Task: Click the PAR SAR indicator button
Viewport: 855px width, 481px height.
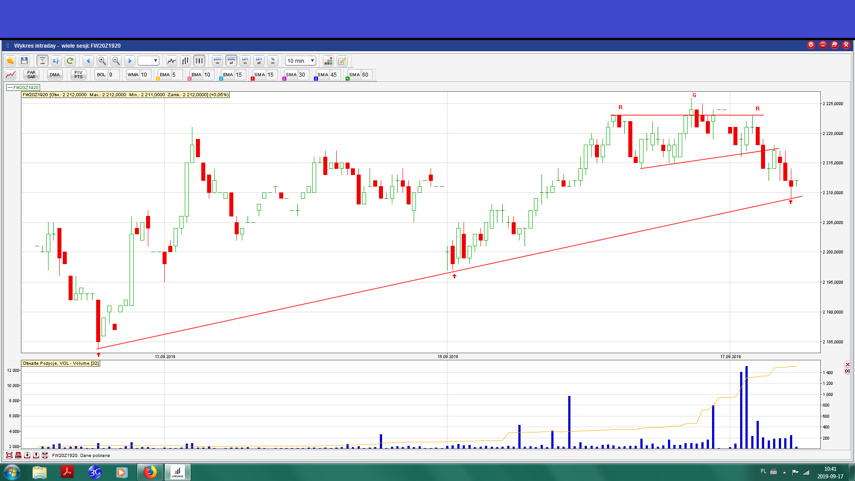Action: click(31, 75)
